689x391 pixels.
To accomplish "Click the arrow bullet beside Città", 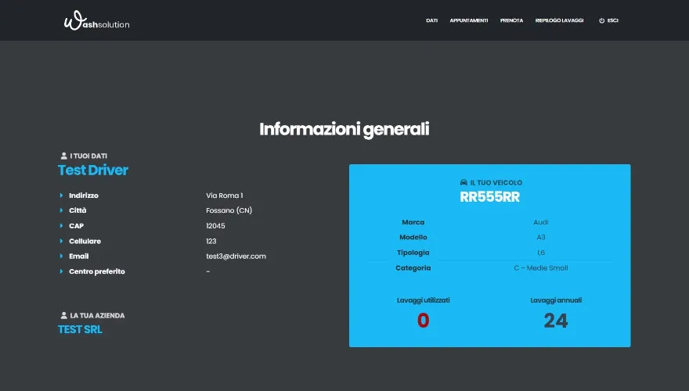I will click(x=61, y=210).
